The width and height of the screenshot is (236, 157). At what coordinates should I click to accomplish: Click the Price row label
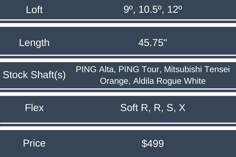tap(34, 143)
